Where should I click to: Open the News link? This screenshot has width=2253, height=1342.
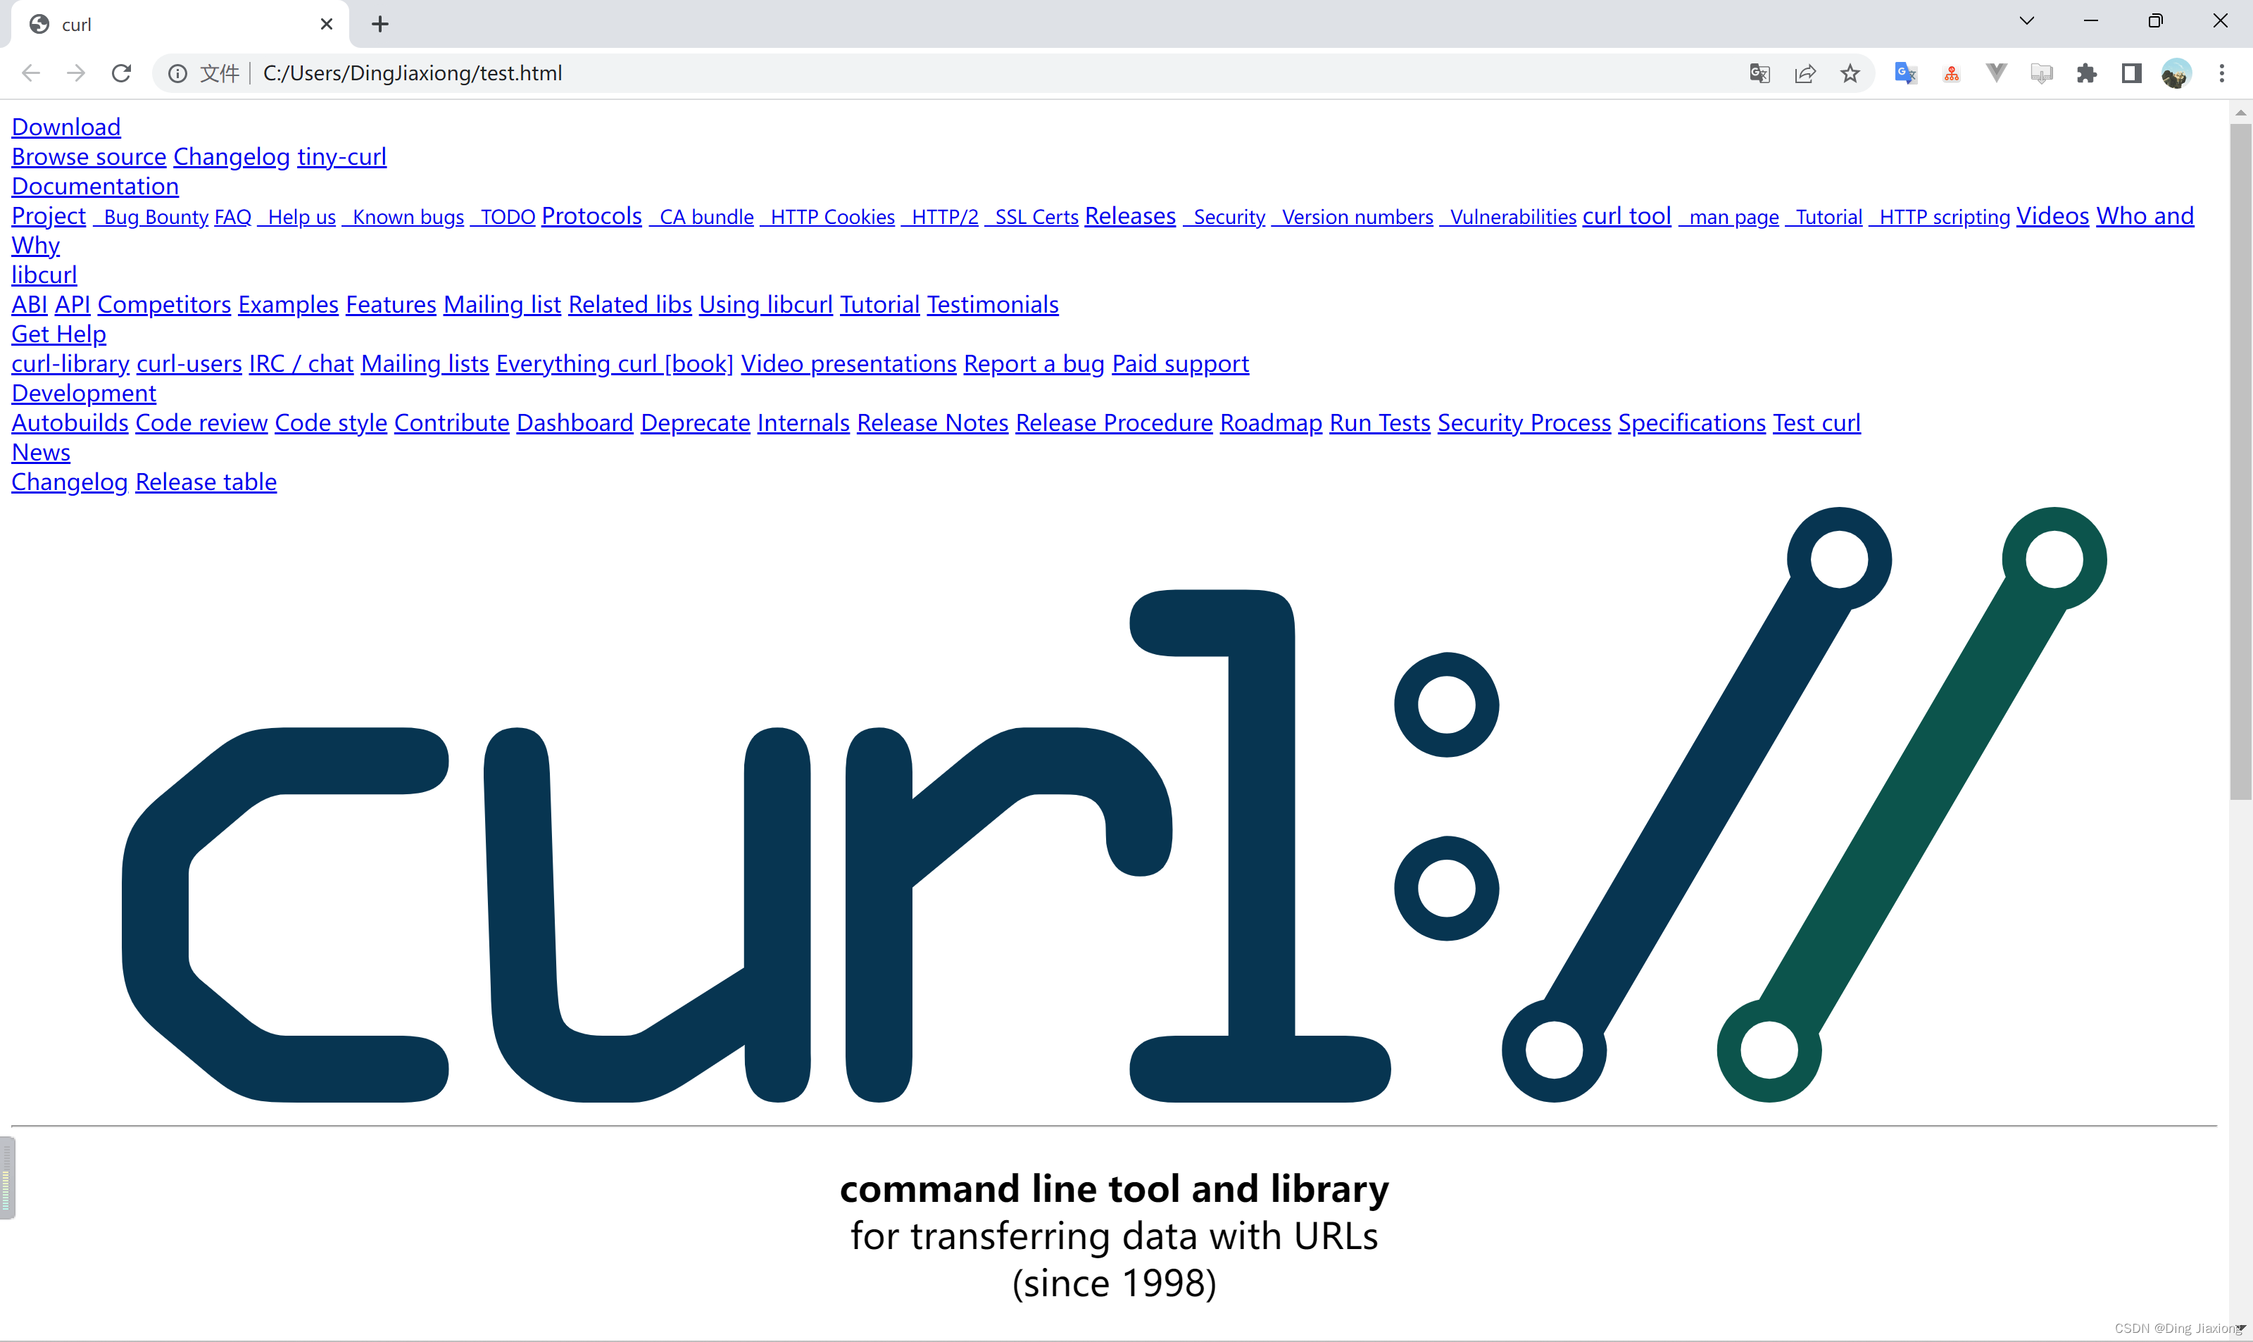click(x=41, y=453)
